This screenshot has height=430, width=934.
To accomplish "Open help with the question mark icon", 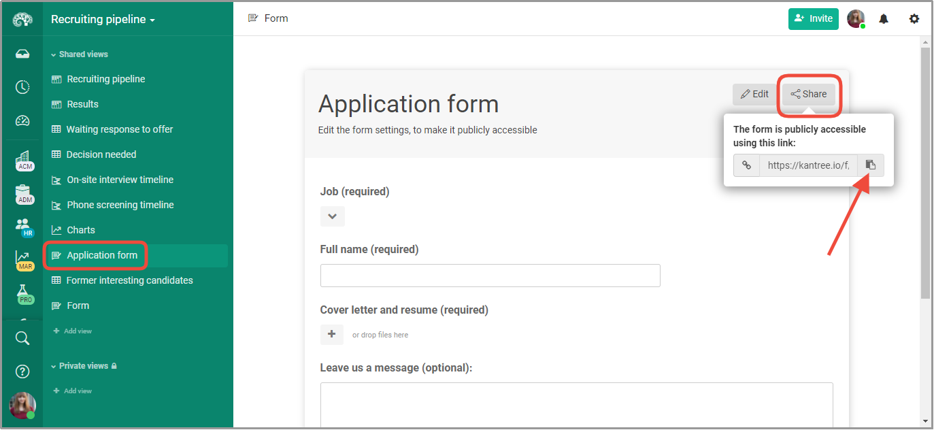I will [x=22, y=371].
